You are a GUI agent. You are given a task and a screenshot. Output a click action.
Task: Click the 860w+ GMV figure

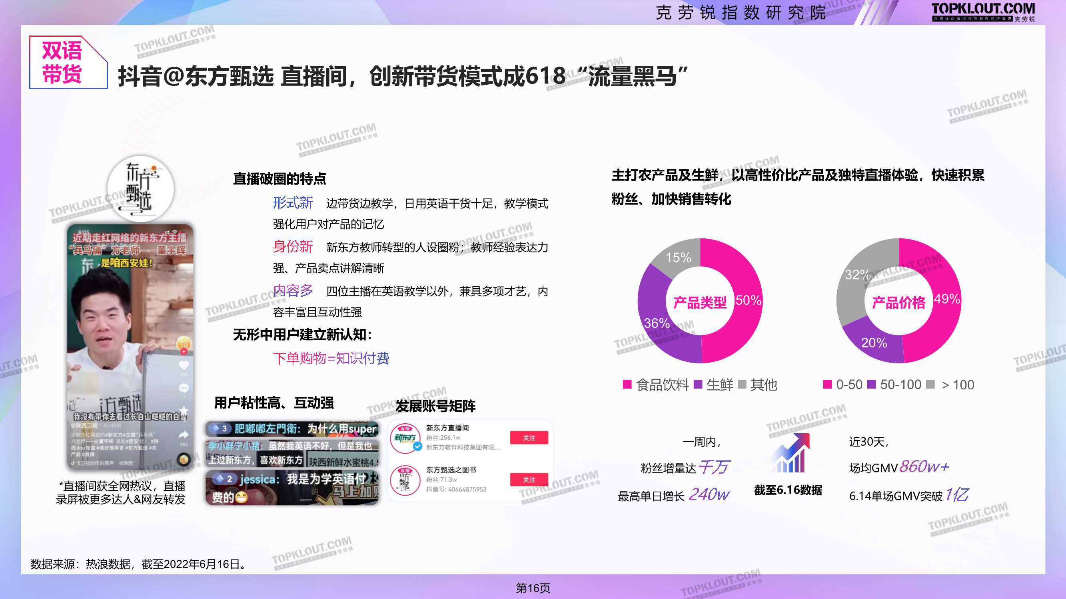pyautogui.click(x=924, y=467)
